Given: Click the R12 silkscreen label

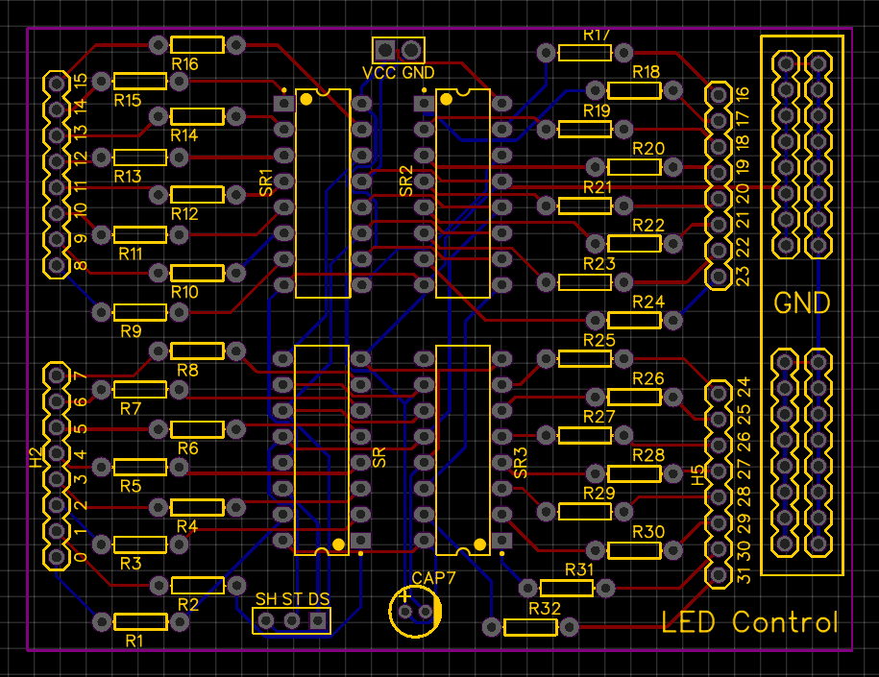Looking at the screenshot, I should 184,214.
